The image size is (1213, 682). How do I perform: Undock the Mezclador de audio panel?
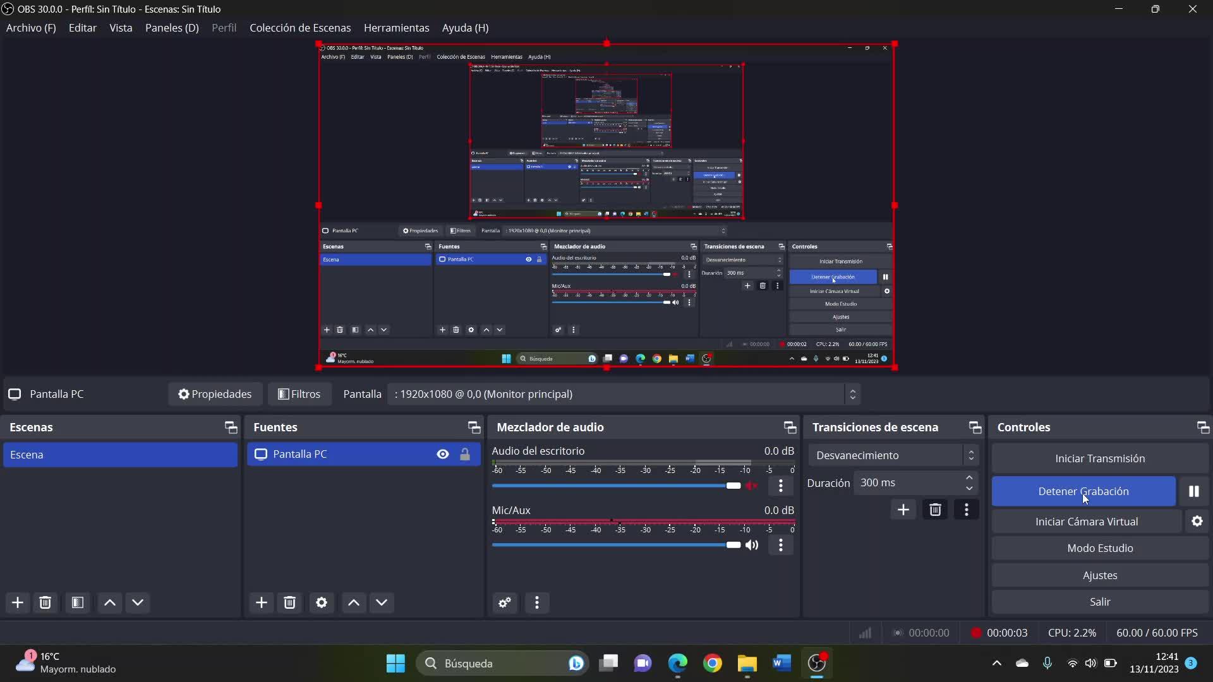click(790, 428)
